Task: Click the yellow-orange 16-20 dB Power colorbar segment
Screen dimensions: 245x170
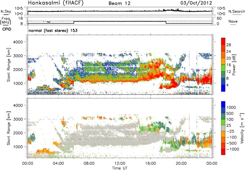Action: tap(223, 61)
